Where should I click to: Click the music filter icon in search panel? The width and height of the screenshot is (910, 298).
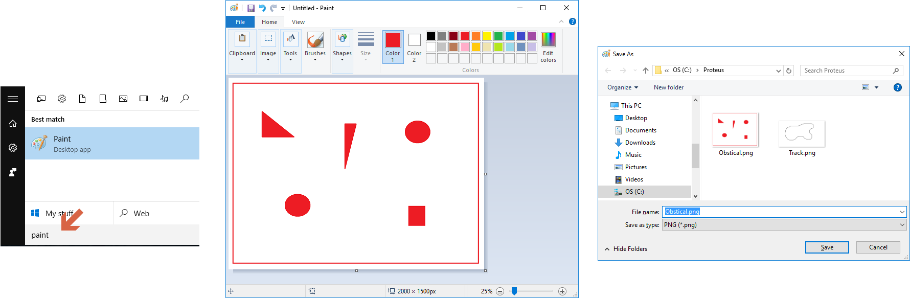164,99
